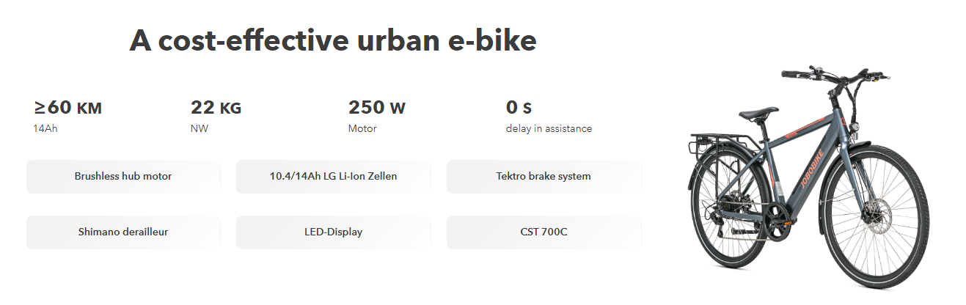Open the Shimano derailleur feature
966x305 pixels.
[x=123, y=232]
